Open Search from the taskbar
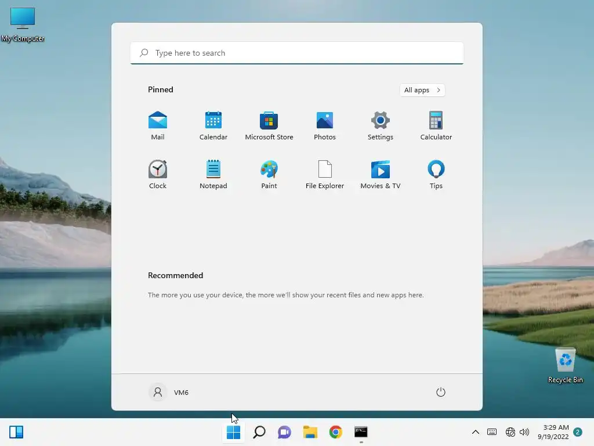594x446 pixels. pos(259,432)
